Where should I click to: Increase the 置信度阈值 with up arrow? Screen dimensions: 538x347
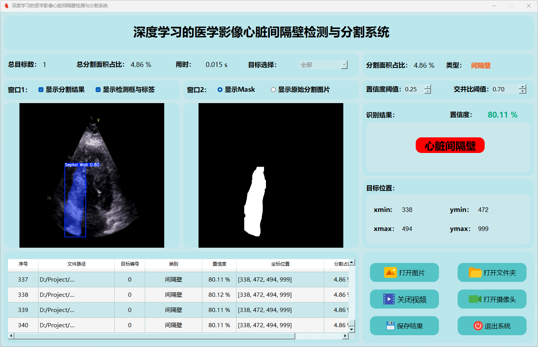point(428,87)
